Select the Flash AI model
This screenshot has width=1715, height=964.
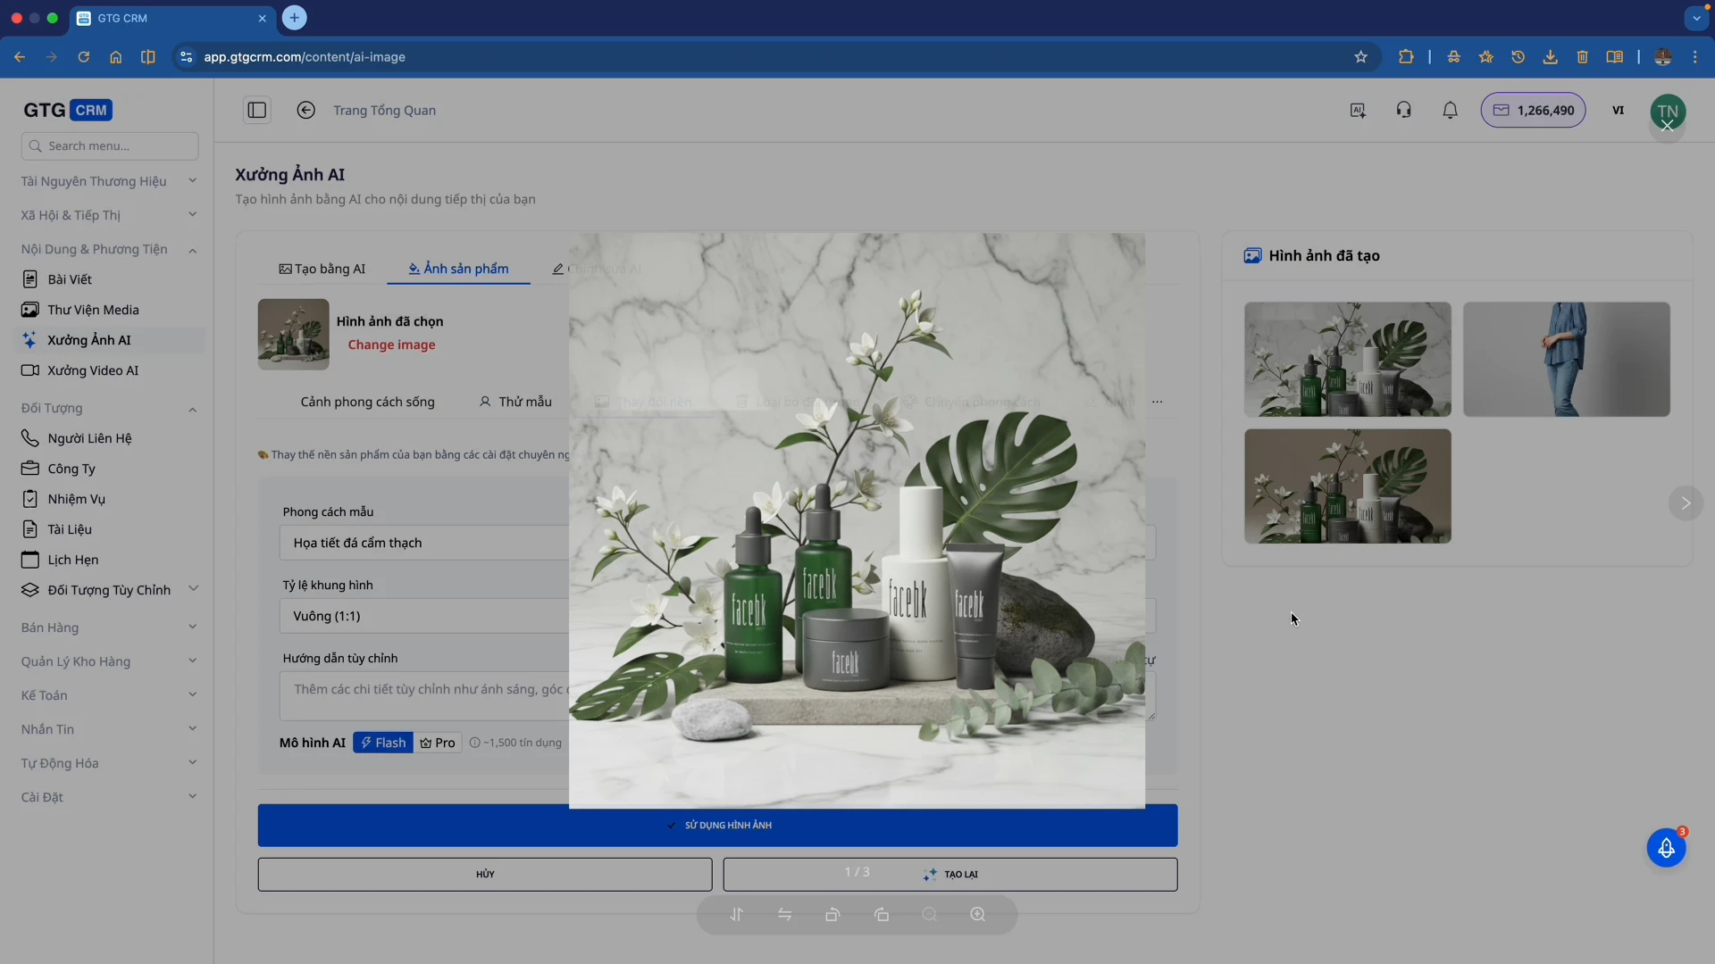382,742
